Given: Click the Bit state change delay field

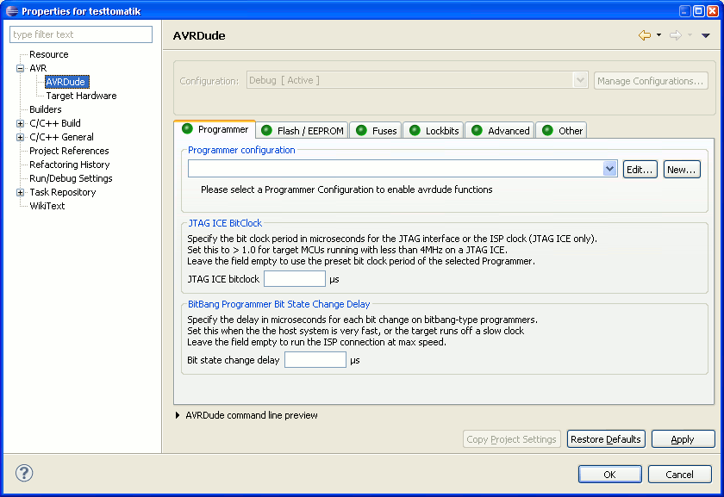Looking at the screenshot, I should [315, 359].
